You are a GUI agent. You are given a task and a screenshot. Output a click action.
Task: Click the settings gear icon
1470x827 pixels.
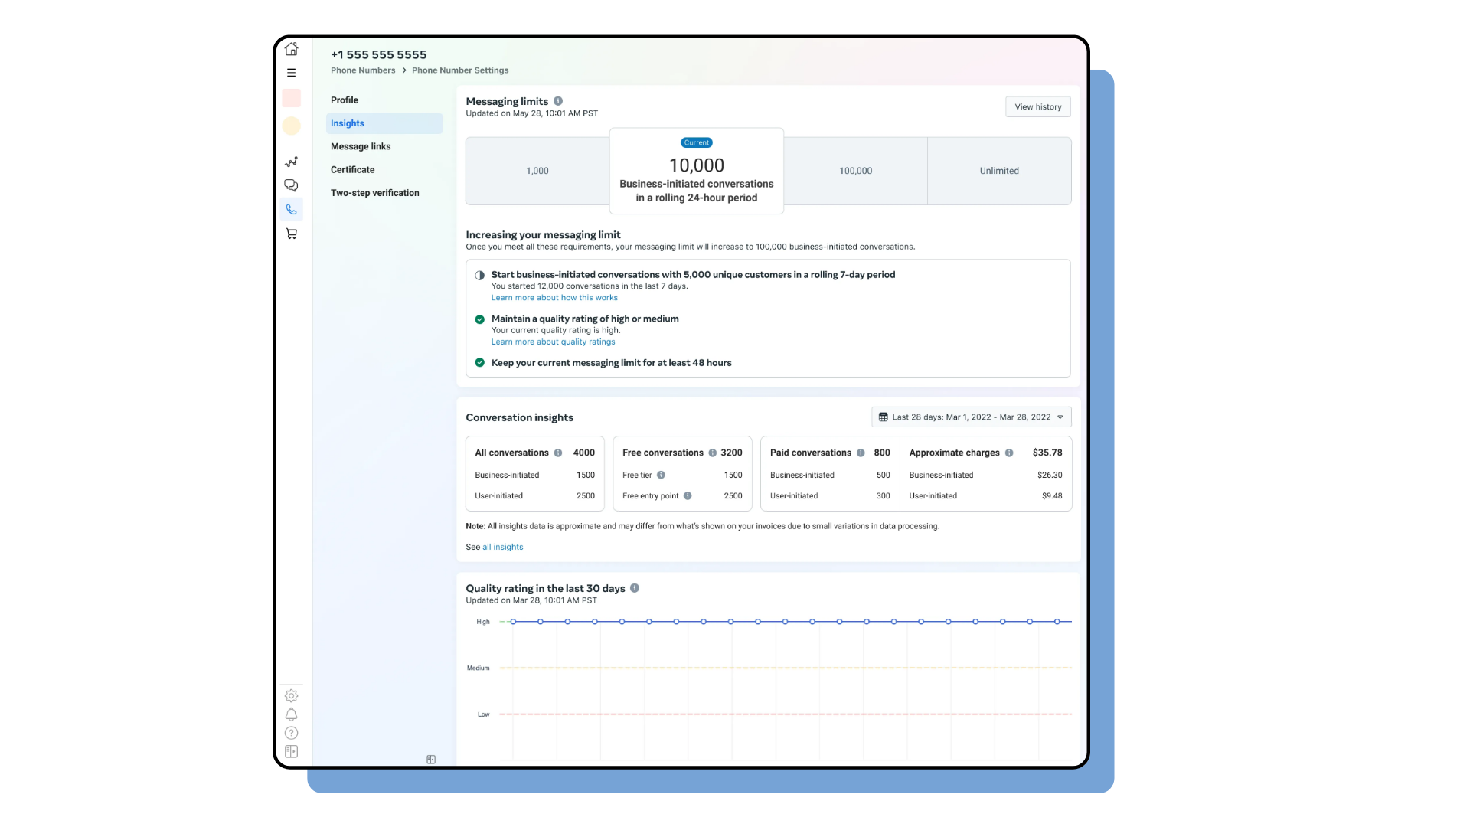click(291, 695)
